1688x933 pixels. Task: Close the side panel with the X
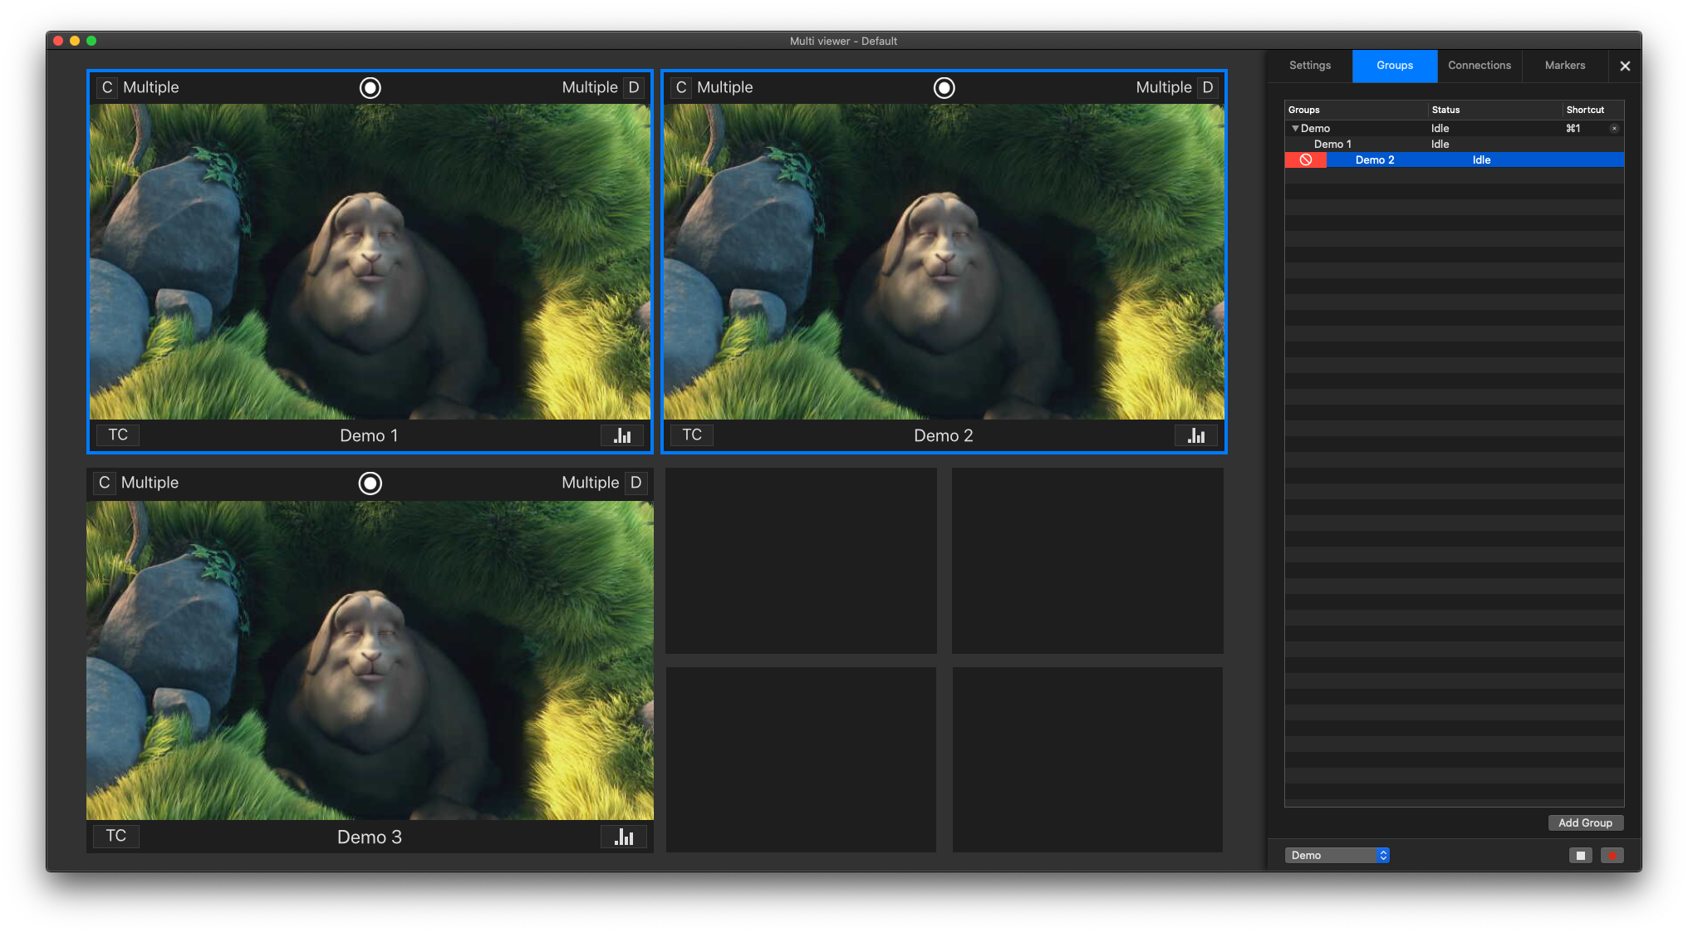coord(1625,66)
